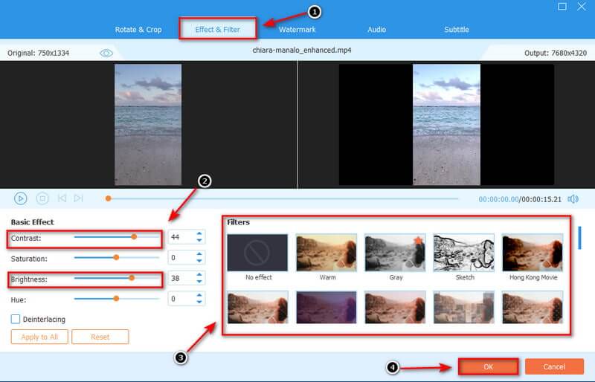The image size is (595, 382).
Task: Apply the Warm filter
Action: [327, 252]
